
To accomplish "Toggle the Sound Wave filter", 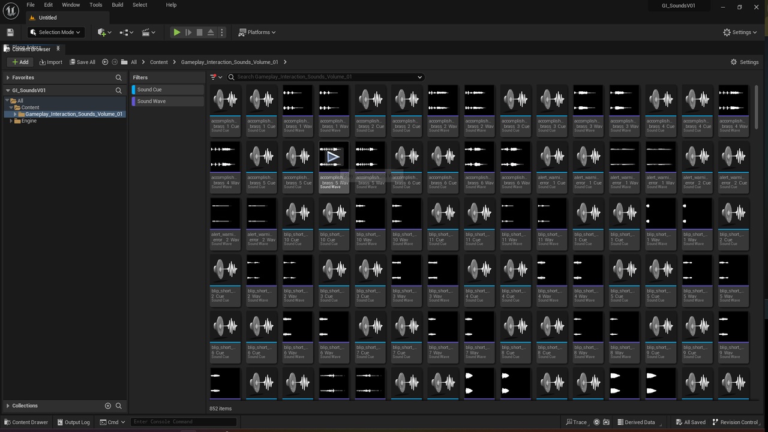I will coord(168,101).
